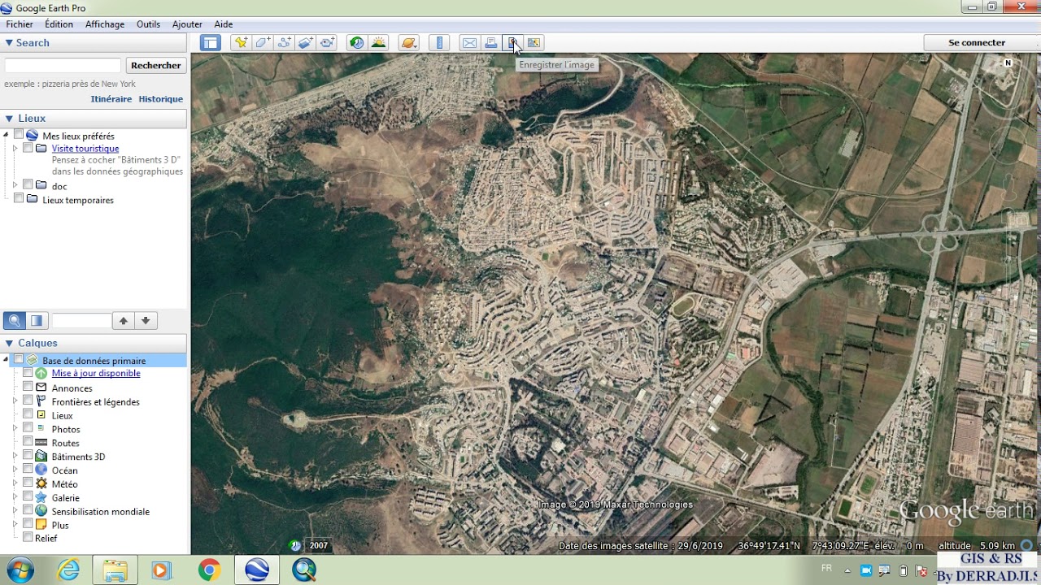Click the Print toolbar icon

(491, 43)
